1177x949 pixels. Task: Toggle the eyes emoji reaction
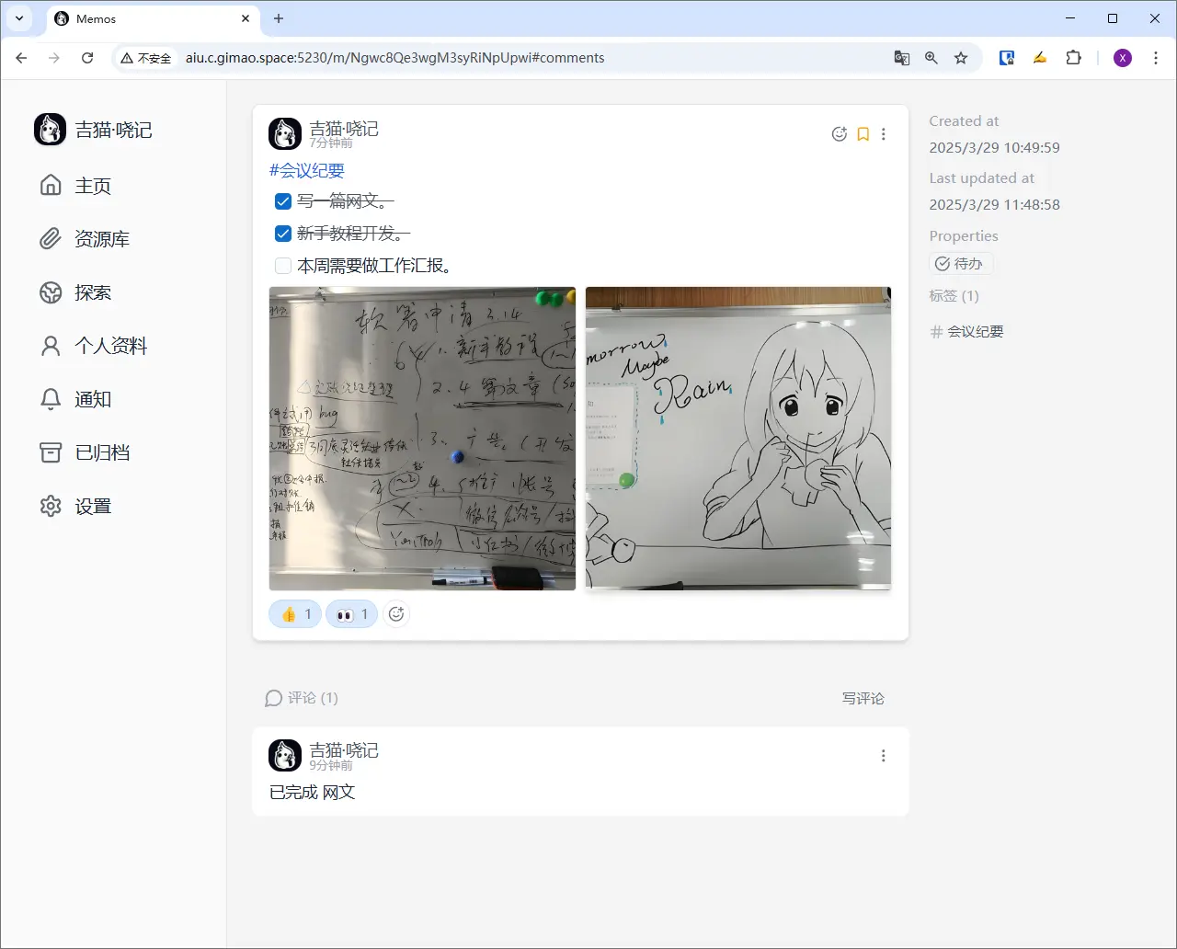(351, 614)
